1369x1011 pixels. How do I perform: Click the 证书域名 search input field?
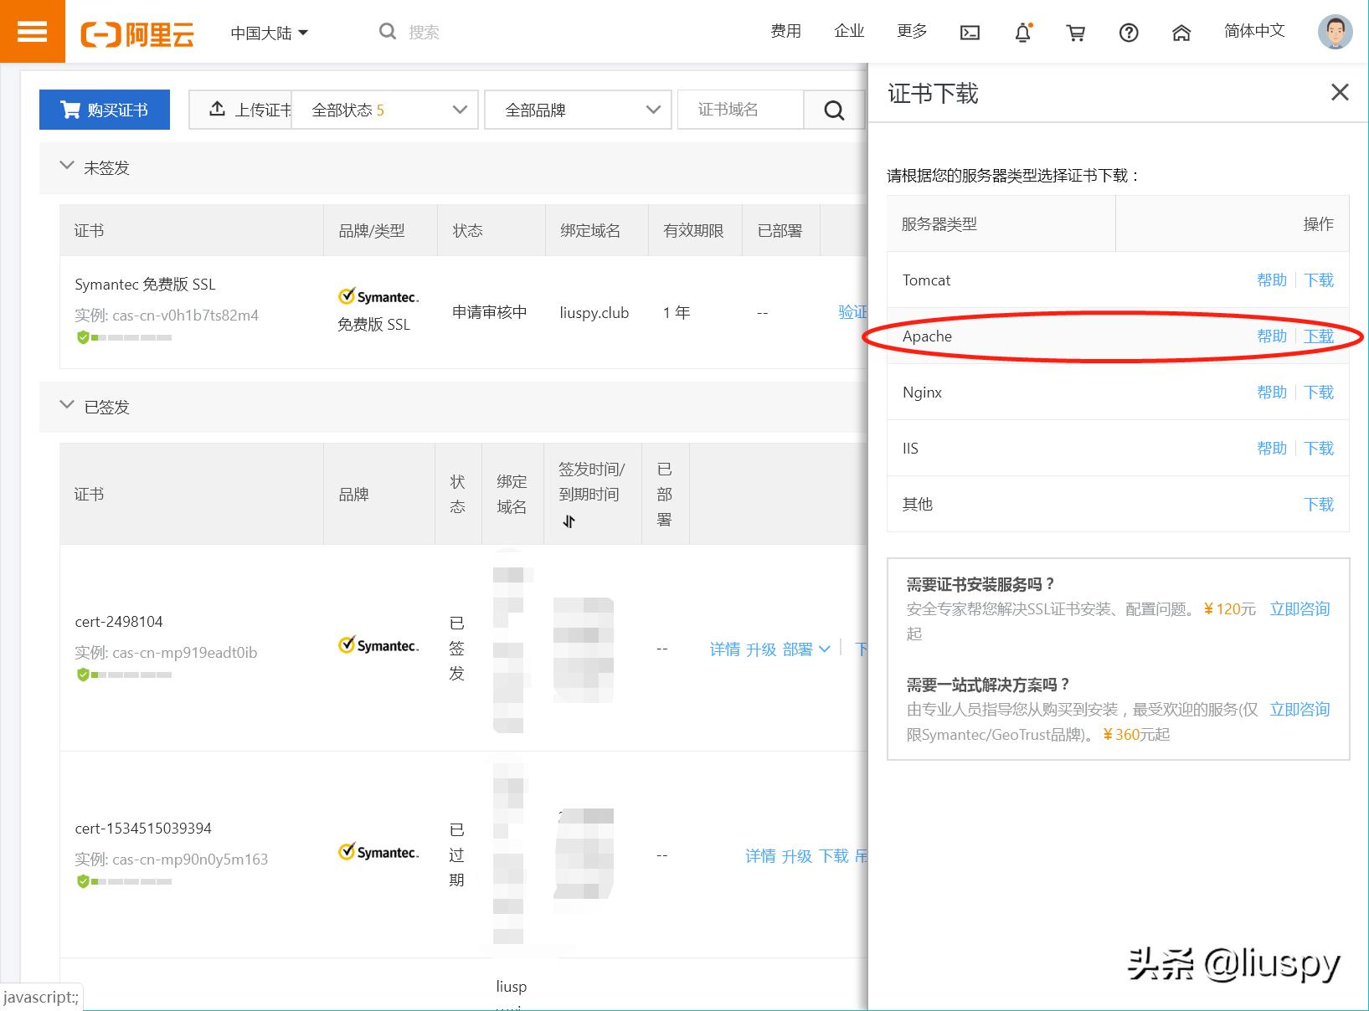click(739, 109)
